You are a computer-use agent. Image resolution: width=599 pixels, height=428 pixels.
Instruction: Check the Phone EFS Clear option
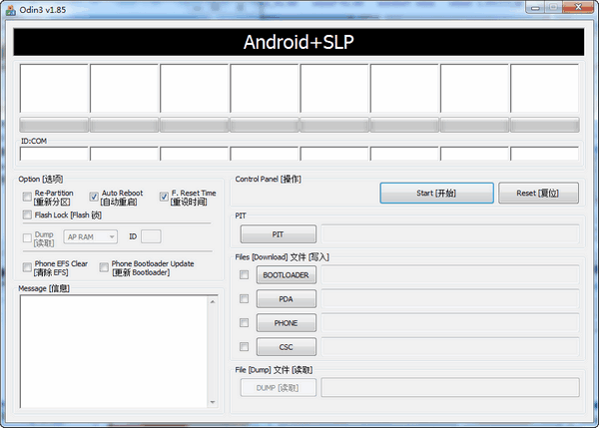coord(27,267)
